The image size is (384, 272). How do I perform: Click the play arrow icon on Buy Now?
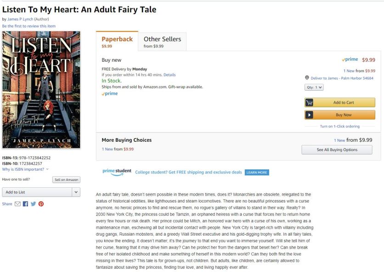pos(309,115)
